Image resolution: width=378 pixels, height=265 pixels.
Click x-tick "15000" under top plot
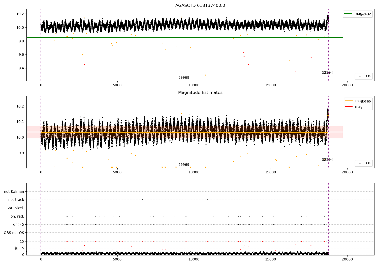[x=271, y=85]
